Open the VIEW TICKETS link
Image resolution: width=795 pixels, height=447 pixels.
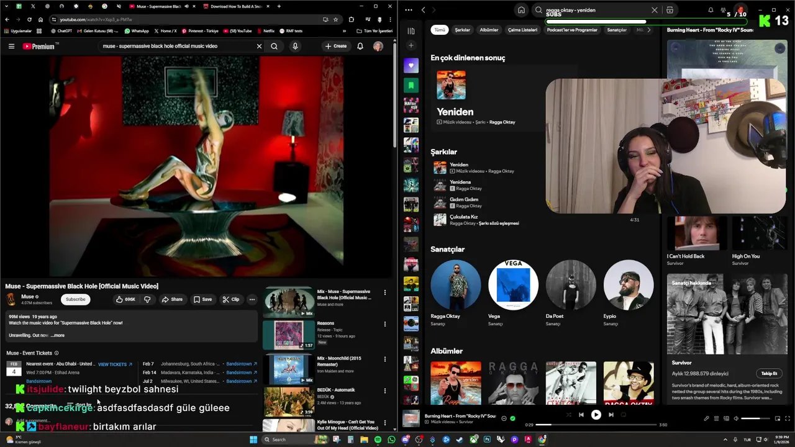coord(115,364)
